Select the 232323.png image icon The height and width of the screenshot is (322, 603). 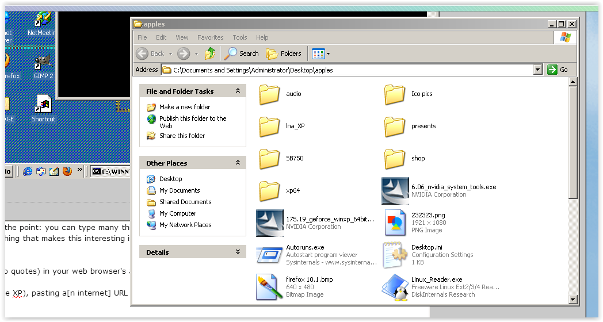(395, 223)
